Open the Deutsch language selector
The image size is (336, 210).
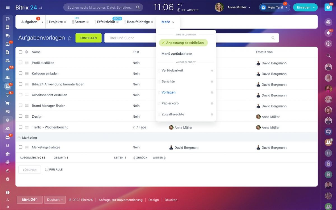coord(55,200)
